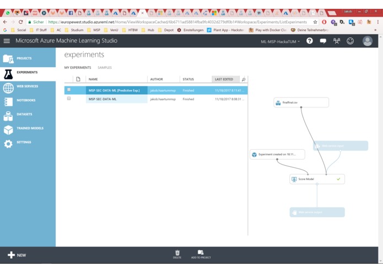Screen dimensions: 383x272
Task: Check the MSP-SEC-DATA-ML row checkbox
Action: (x=69, y=99)
